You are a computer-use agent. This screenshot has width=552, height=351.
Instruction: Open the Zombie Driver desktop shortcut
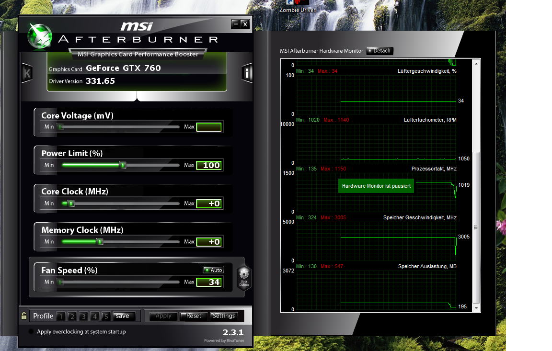(x=297, y=6)
